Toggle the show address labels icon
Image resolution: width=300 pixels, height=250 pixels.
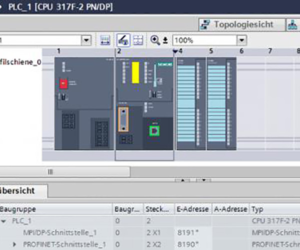click(x=105, y=40)
